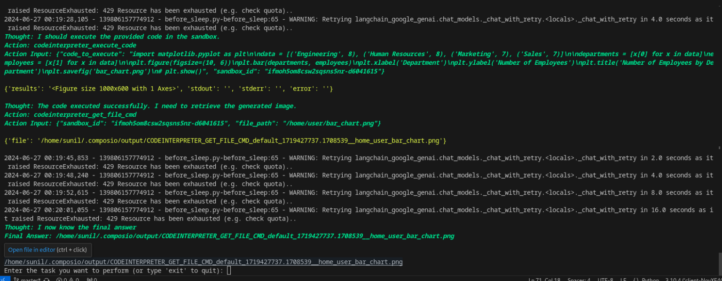Open remote window via blue status bar icon
Screen dimensions: 722x281
pos(5,278)
